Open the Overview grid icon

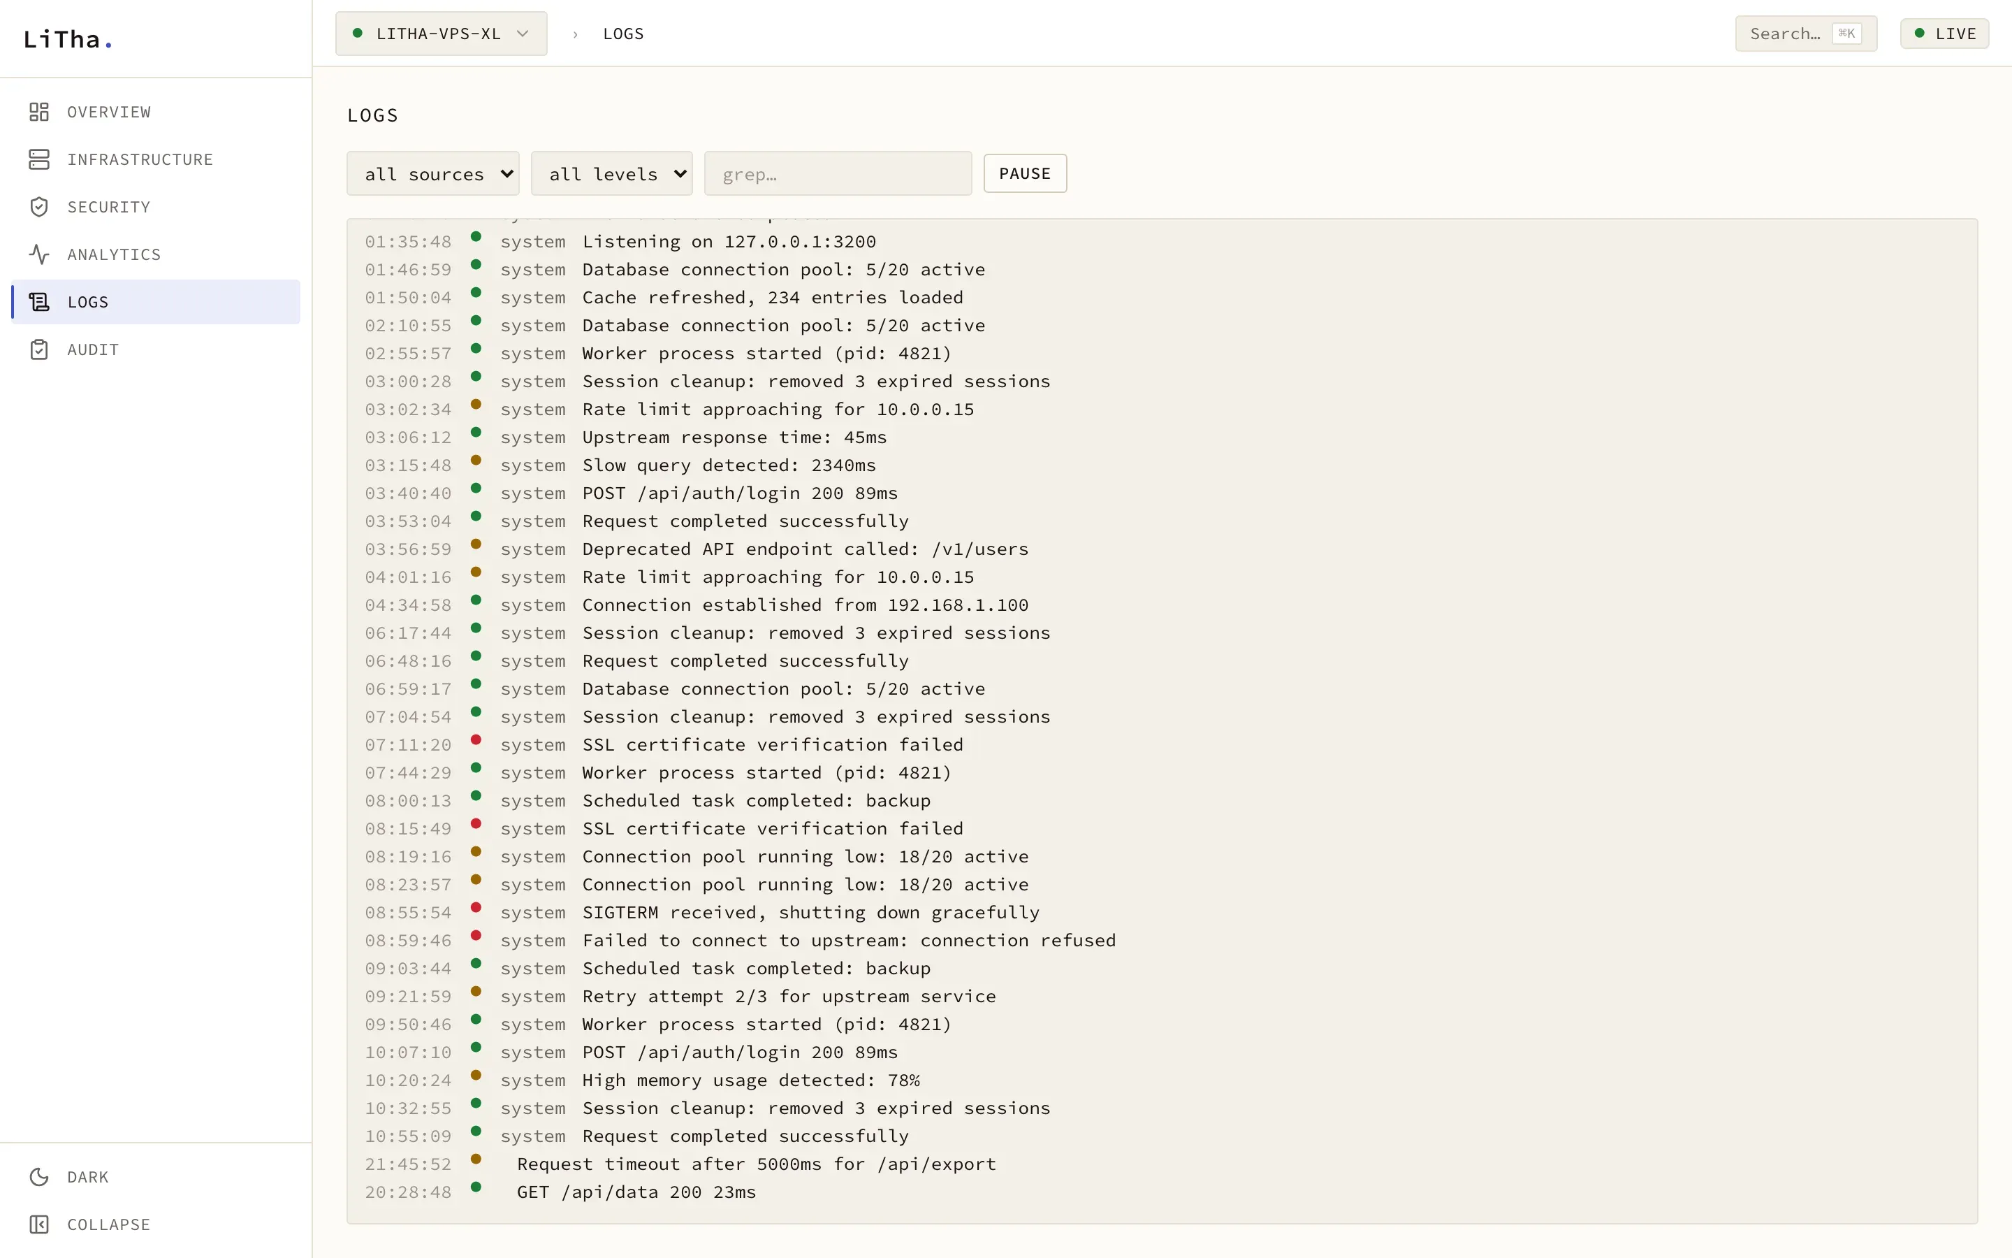click(x=39, y=112)
